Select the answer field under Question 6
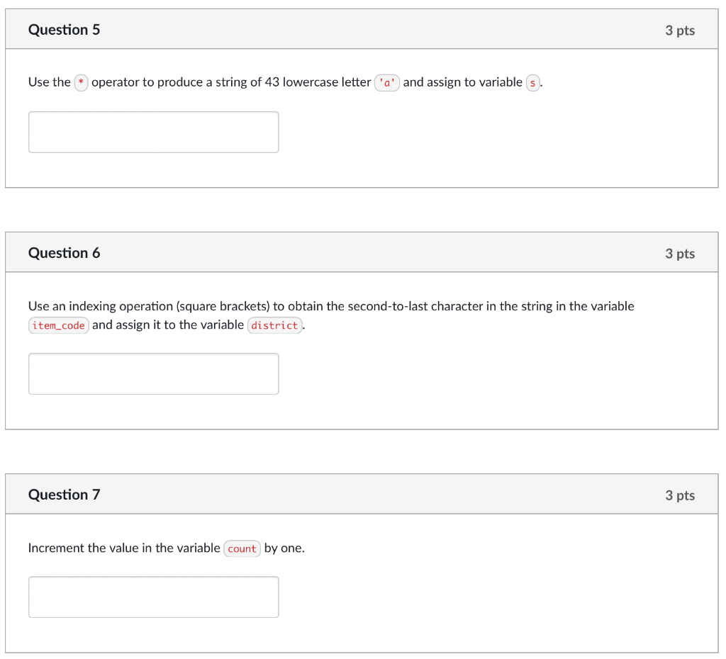The width and height of the screenshot is (726, 659). pyautogui.click(x=153, y=373)
